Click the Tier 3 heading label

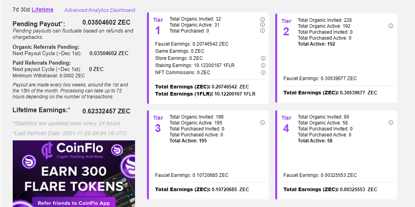[158, 118]
